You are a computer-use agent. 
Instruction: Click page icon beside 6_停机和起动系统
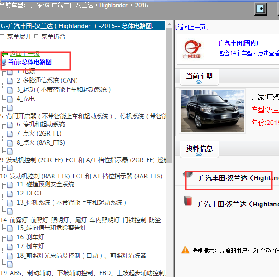click(10, 124)
